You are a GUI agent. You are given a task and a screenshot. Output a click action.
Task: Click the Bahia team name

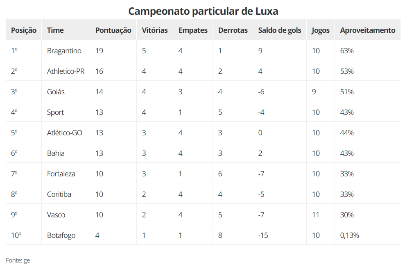coord(56,153)
